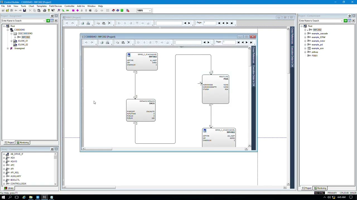This screenshot has width=357, height=200.
Task: Open the zoom 100% dropdown
Action: [x=150, y=11]
